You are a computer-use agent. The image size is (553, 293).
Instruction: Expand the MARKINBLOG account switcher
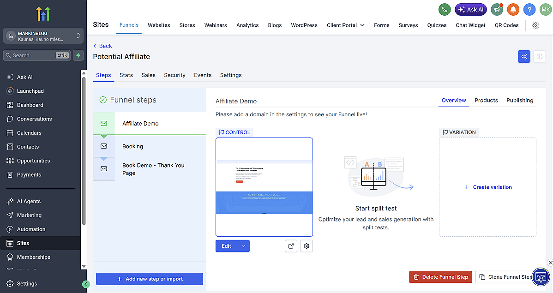click(x=43, y=36)
